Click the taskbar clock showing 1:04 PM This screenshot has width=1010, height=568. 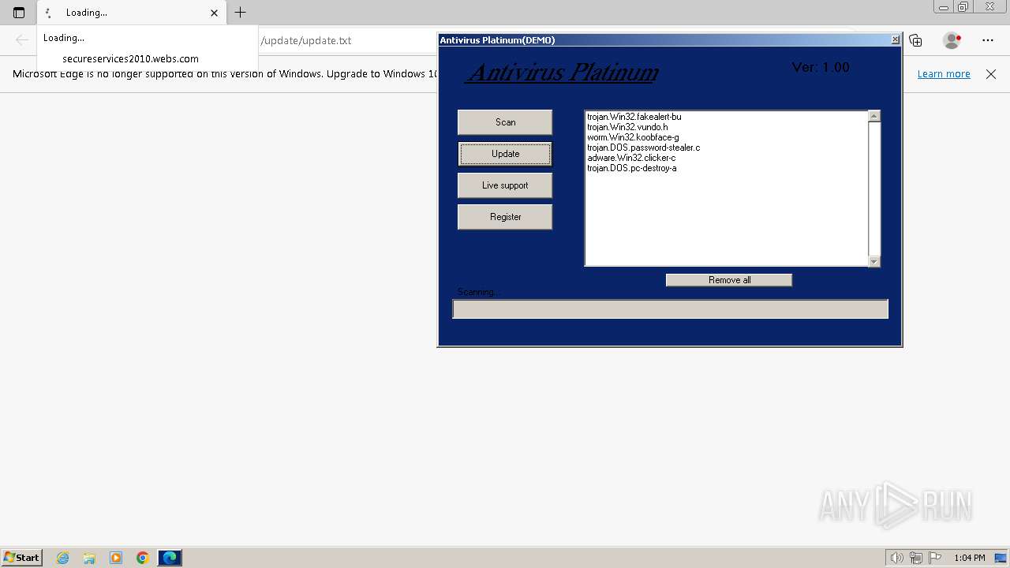coord(969,558)
